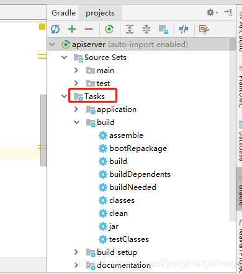Select Source Sets folder

click(x=100, y=58)
